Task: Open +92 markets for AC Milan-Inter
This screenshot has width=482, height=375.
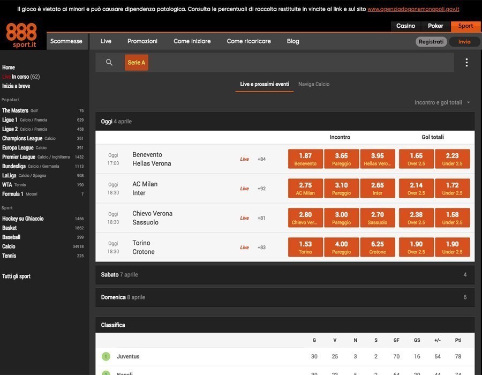Action: [x=261, y=189]
